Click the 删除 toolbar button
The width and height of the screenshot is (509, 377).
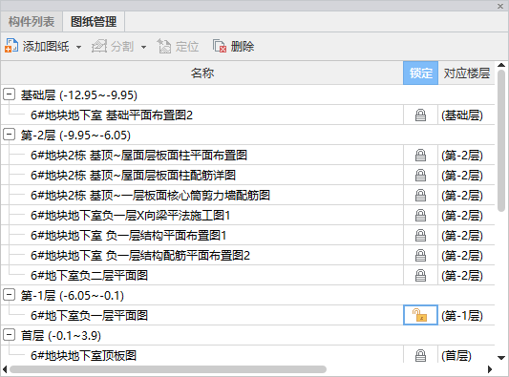tap(233, 46)
